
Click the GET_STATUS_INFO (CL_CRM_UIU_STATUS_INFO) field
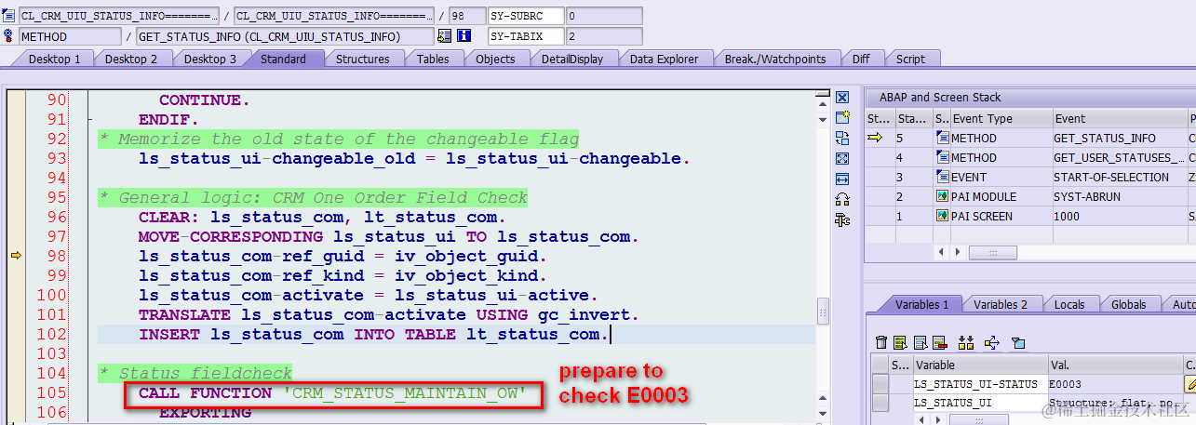pos(285,36)
